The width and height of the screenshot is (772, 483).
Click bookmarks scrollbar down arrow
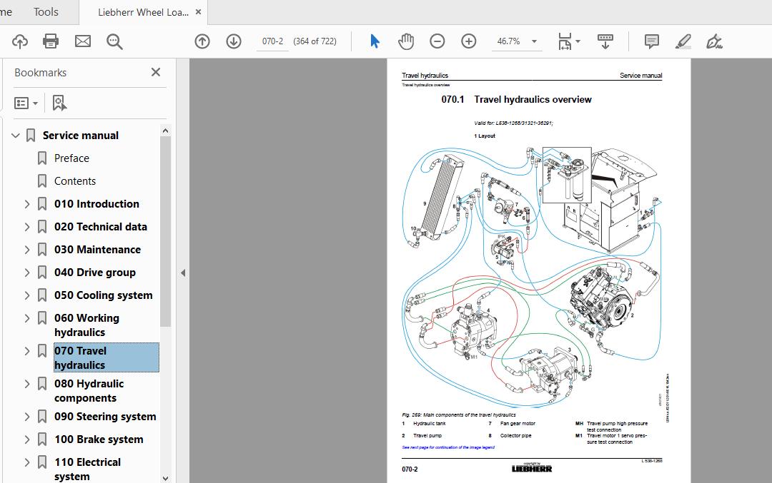click(165, 478)
